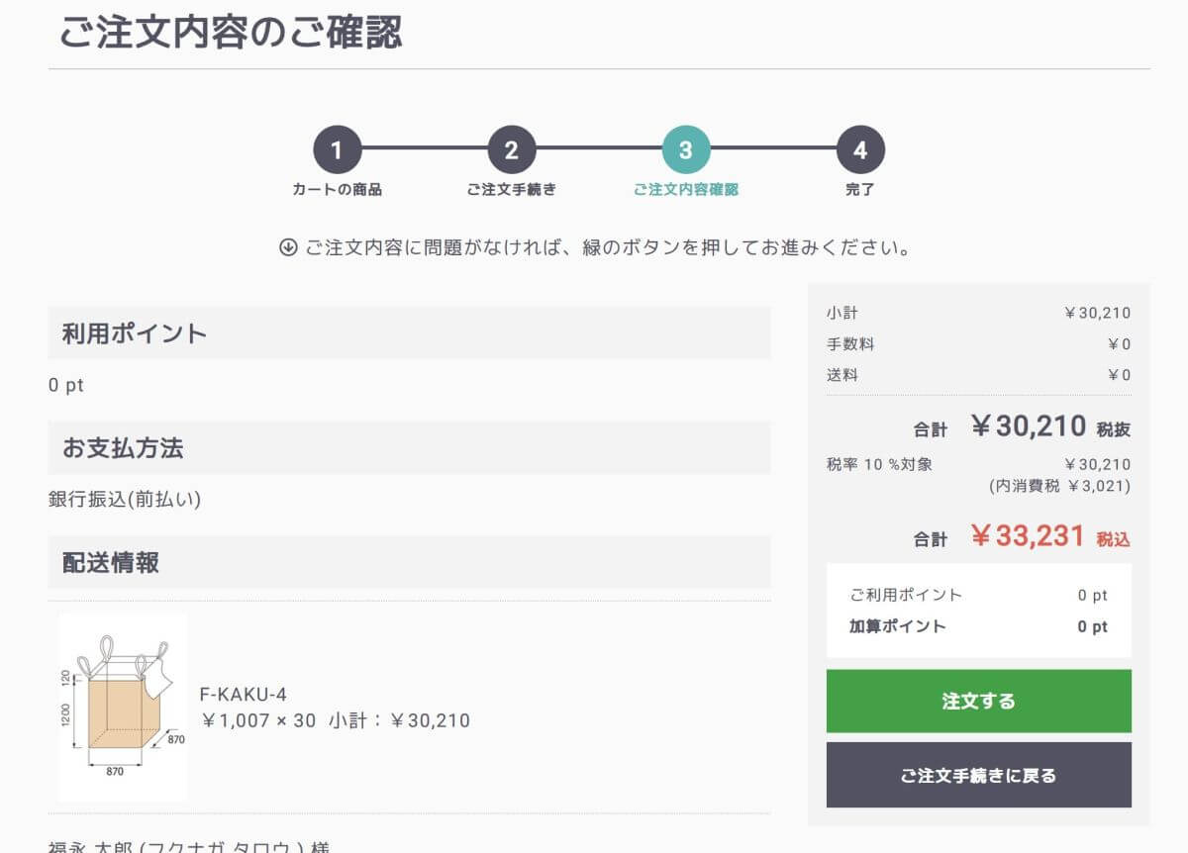Click the step 1 circle icon
This screenshot has height=853, width=1188.
point(337,150)
